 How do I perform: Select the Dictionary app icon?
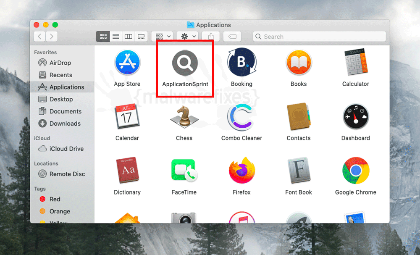[x=128, y=171]
